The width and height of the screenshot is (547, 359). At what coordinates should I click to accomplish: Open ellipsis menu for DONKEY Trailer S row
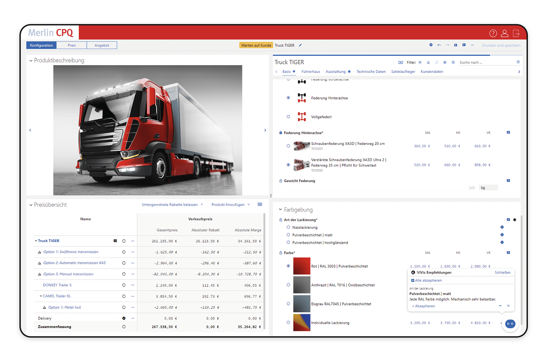133,285
